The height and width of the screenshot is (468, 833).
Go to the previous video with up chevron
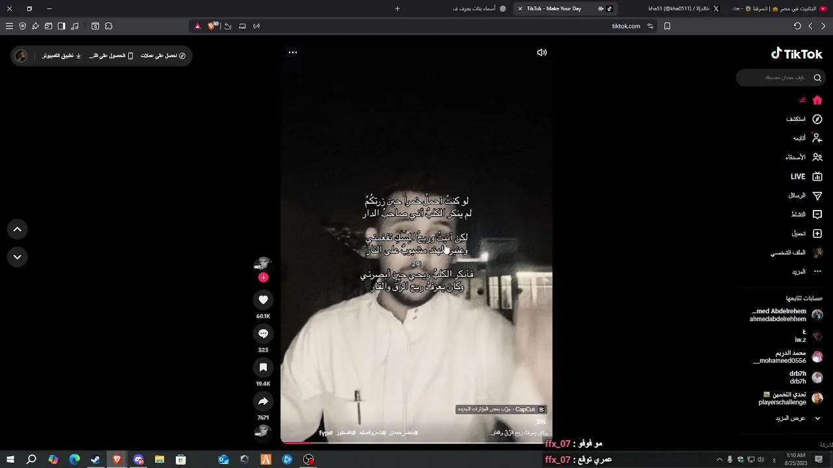tap(18, 229)
